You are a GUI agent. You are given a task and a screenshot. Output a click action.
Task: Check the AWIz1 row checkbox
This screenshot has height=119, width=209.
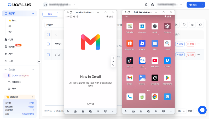[48, 44]
